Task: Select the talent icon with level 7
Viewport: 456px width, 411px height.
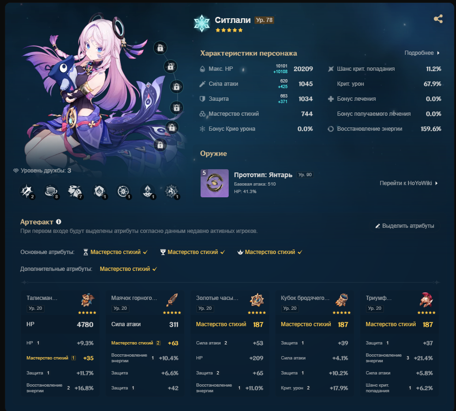Action: pyautogui.click(x=75, y=192)
